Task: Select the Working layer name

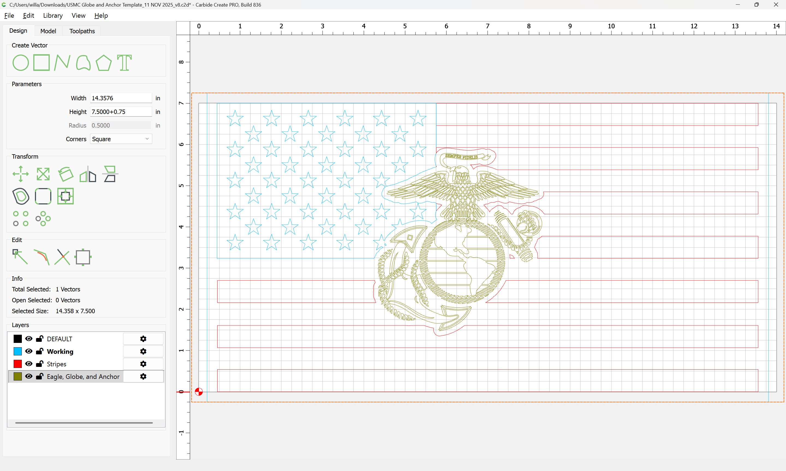Action: click(60, 351)
